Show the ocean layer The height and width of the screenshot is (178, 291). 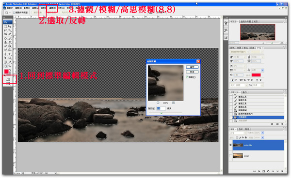pyautogui.click(x=230, y=156)
